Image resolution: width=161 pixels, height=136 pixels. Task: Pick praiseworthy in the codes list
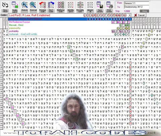point(70,28)
